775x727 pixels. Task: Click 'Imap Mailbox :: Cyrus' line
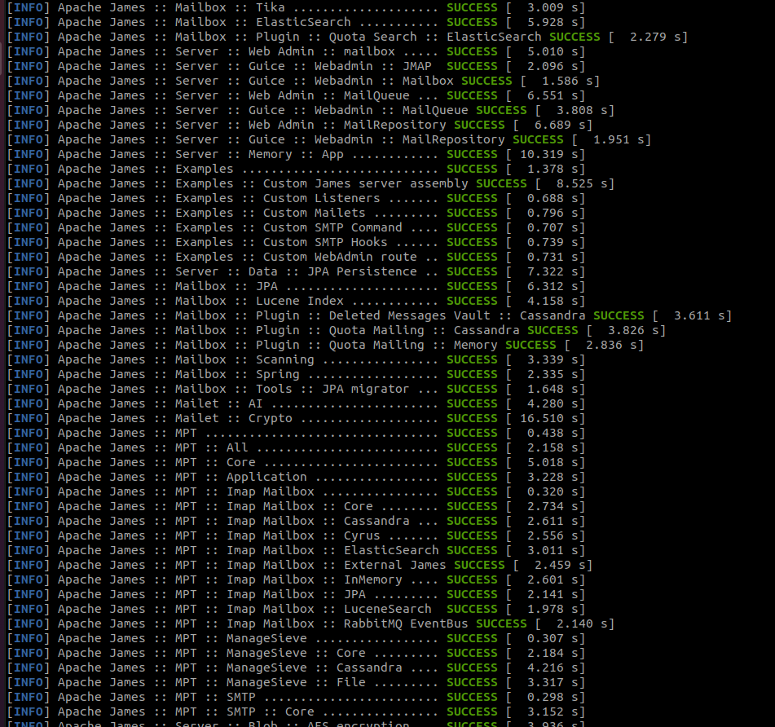click(x=296, y=535)
